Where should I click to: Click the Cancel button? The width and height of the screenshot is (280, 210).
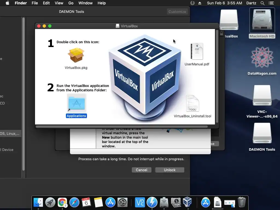141,170
